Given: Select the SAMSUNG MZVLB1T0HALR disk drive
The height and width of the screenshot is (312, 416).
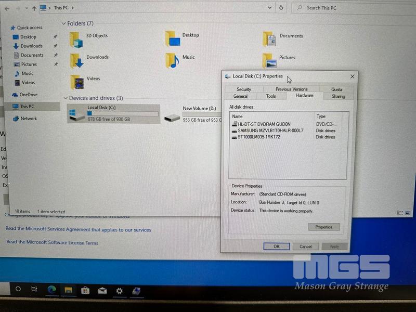Looking at the screenshot, I should pyautogui.click(x=270, y=131).
